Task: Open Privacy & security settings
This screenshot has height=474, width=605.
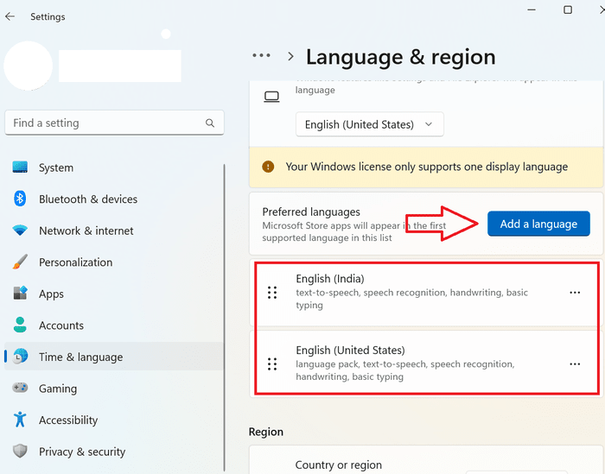Action: pyautogui.click(x=114, y=452)
